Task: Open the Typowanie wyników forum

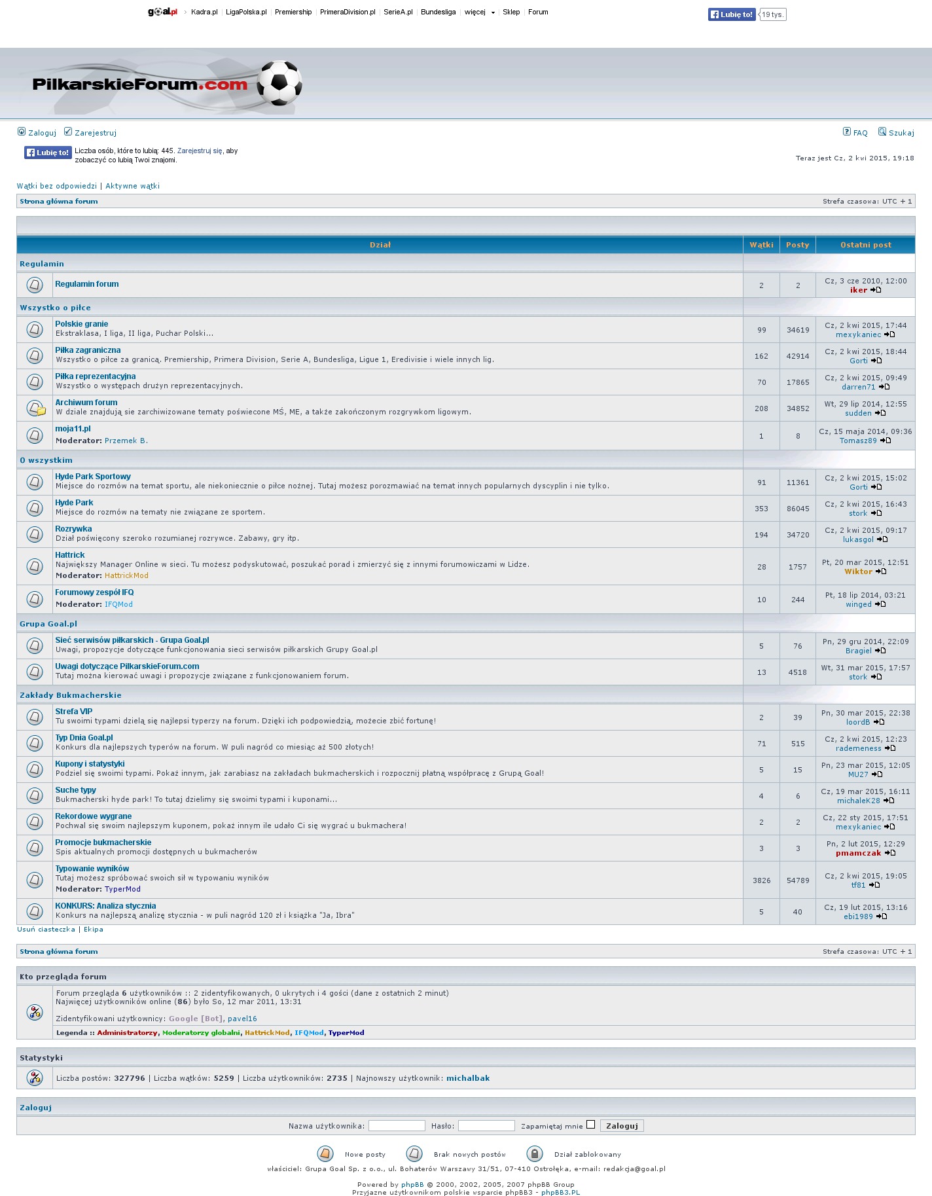Action: click(92, 869)
